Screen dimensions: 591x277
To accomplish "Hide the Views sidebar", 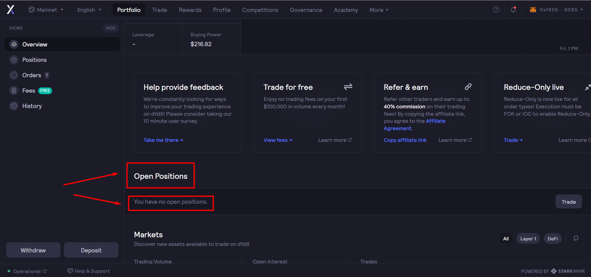I will coord(111,28).
